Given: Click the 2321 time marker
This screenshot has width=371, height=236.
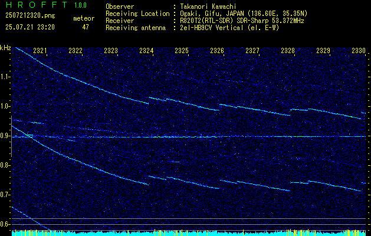Looking at the screenshot, I should click(x=40, y=50).
